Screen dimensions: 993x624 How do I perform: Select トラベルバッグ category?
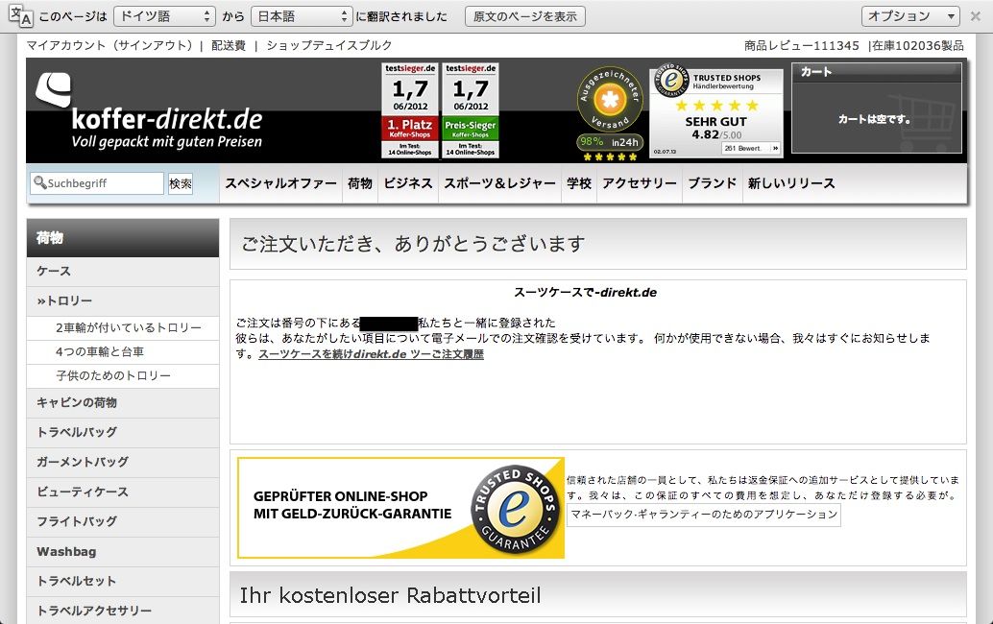click(x=123, y=433)
